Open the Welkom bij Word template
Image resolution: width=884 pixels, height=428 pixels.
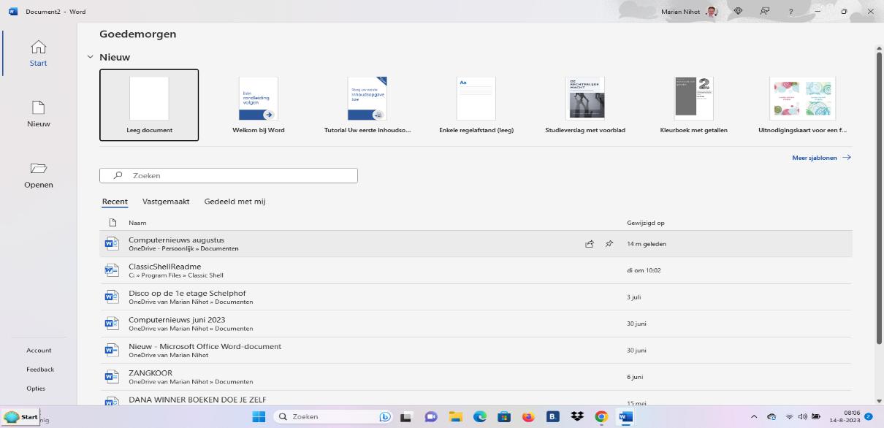[x=259, y=105]
